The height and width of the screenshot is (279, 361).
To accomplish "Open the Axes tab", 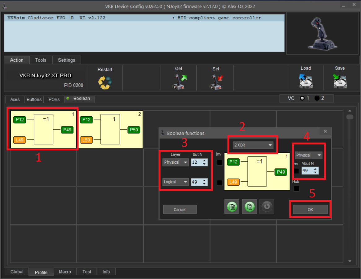I will pyautogui.click(x=15, y=100).
